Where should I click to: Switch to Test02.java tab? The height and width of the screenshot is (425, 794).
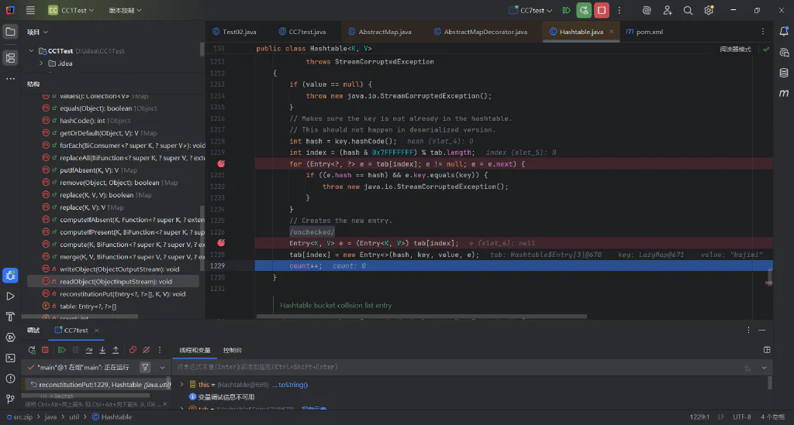pyautogui.click(x=234, y=31)
